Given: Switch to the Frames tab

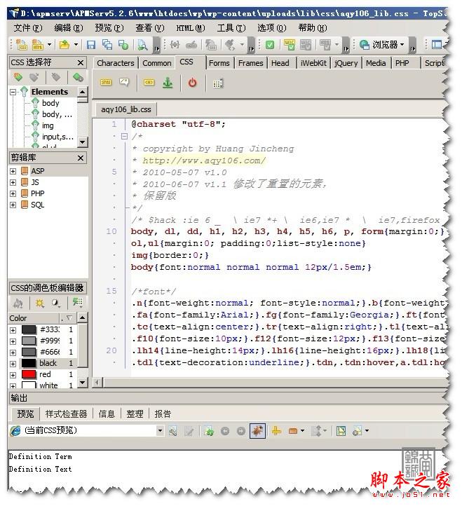Looking at the screenshot, I should coord(251,63).
